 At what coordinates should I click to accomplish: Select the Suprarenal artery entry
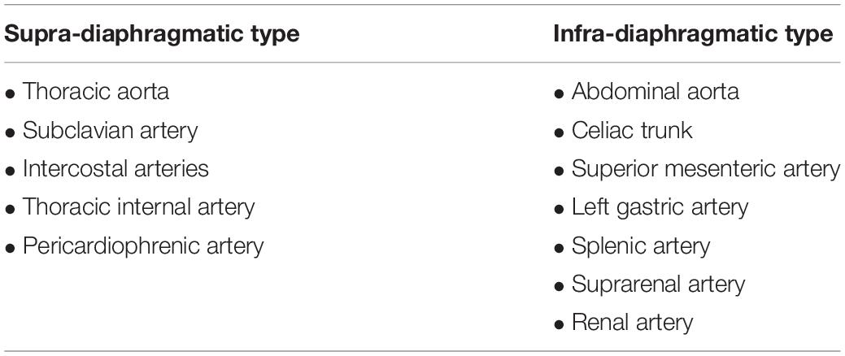click(x=658, y=284)
